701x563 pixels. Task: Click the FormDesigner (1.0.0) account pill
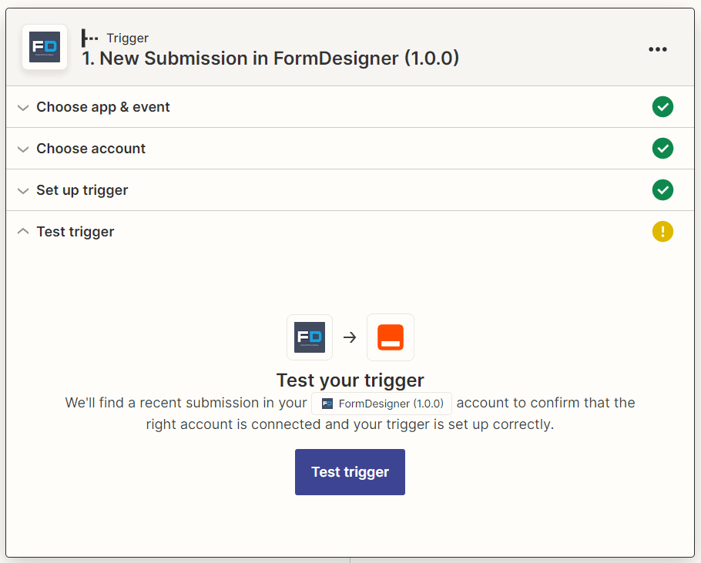(x=381, y=403)
